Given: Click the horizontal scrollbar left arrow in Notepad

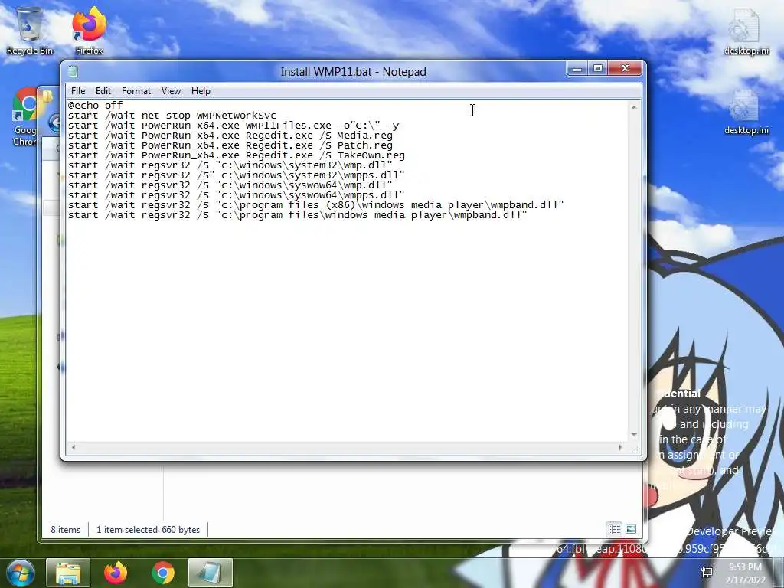Looking at the screenshot, I should click(73, 447).
